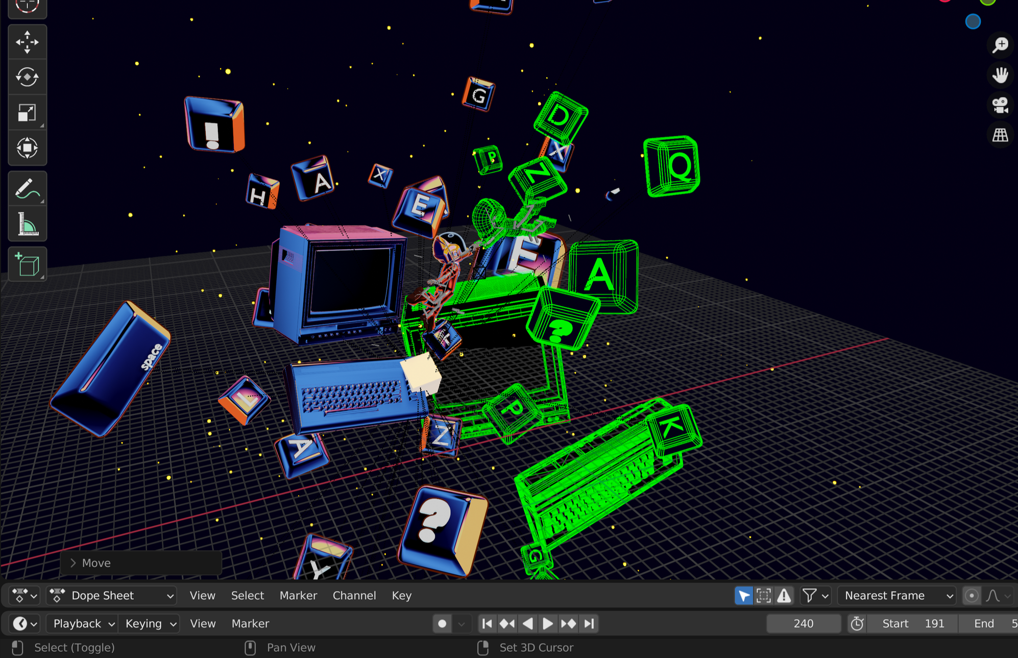The width and height of the screenshot is (1018, 658).
Task: Click the current frame field 240
Action: click(x=803, y=623)
